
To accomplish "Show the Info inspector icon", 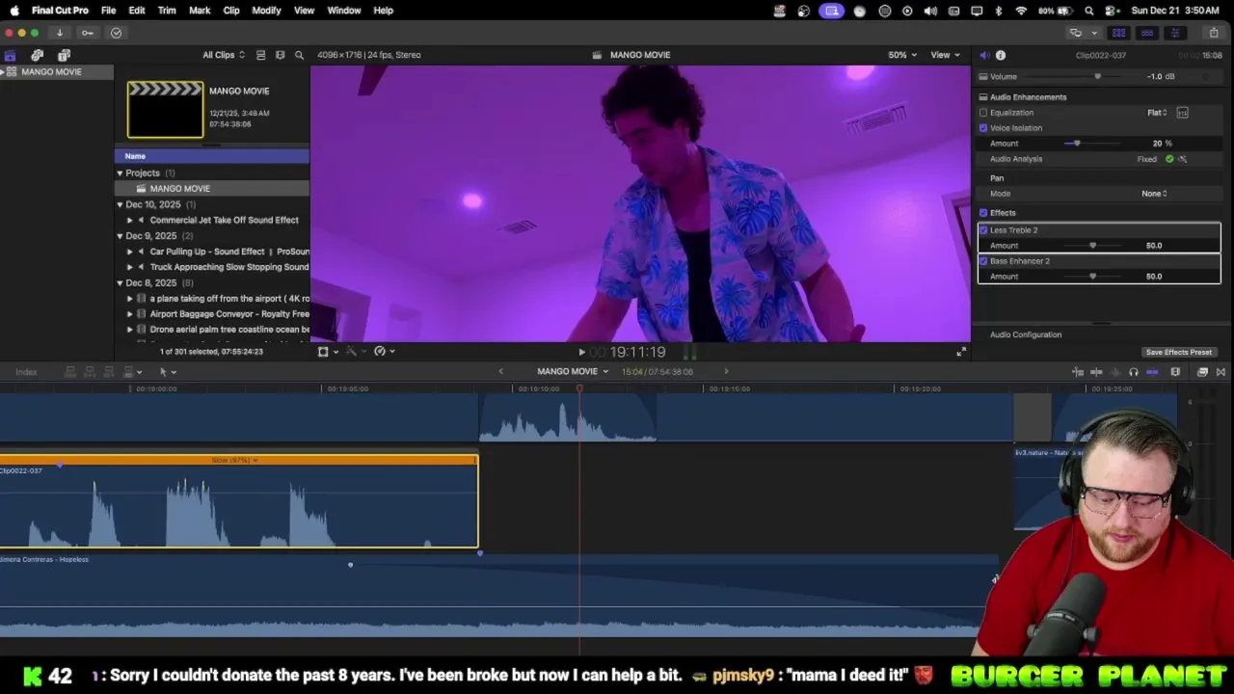I will [x=1001, y=56].
